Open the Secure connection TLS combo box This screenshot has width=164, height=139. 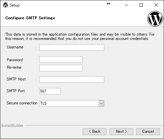click(72, 103)
